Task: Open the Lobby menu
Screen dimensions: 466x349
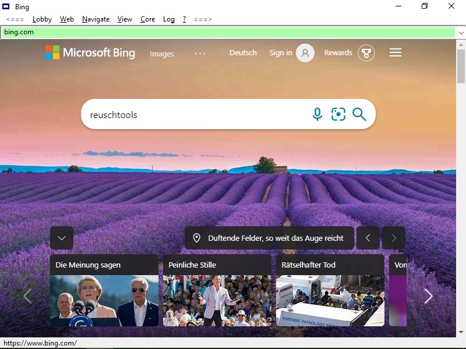Action: 42,19
